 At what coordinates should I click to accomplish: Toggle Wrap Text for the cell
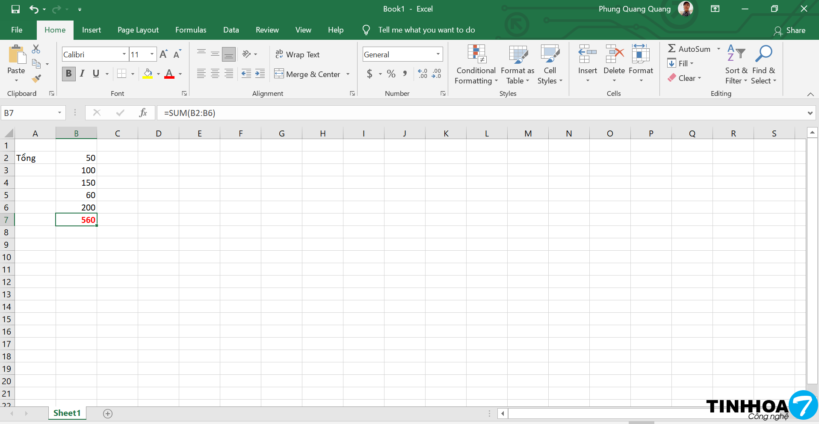298,54
